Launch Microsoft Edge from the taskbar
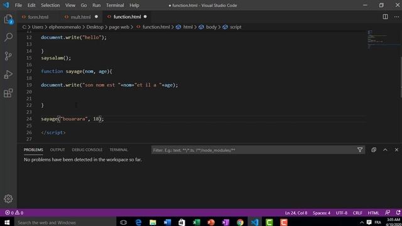Image resolution: width=402 pixels, height=226 pixels. (x=138, y=222)
